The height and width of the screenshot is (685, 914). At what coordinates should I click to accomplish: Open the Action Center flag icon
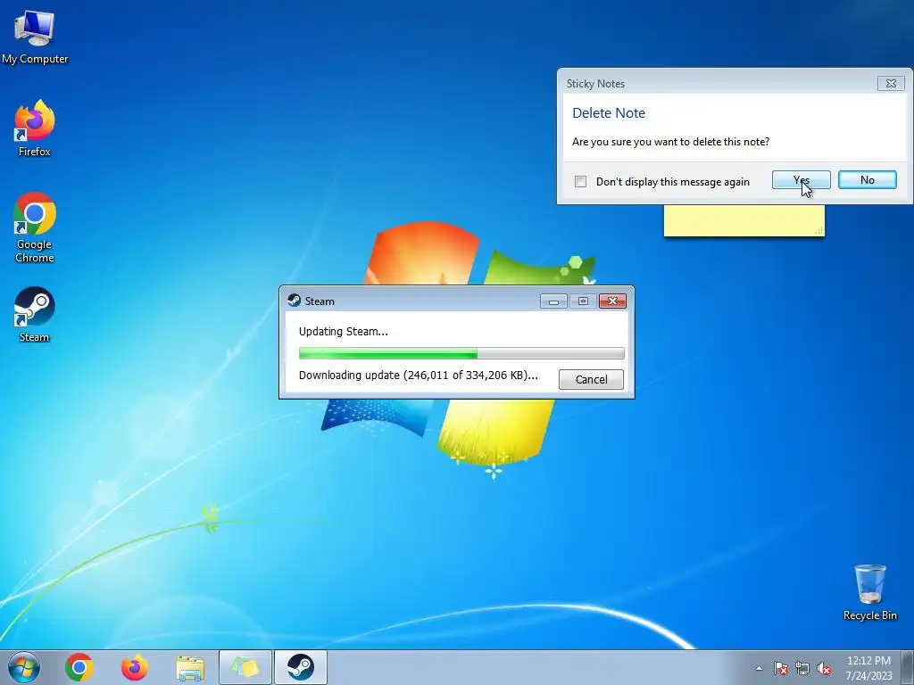(781, 668)
